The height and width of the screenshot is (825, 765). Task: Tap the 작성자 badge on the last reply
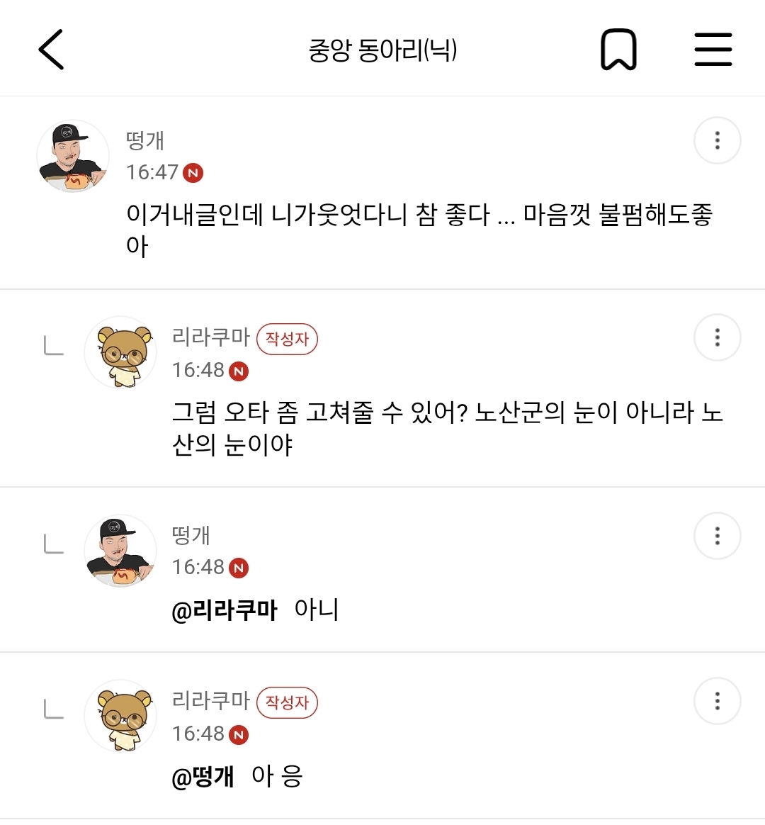(287, 702)
